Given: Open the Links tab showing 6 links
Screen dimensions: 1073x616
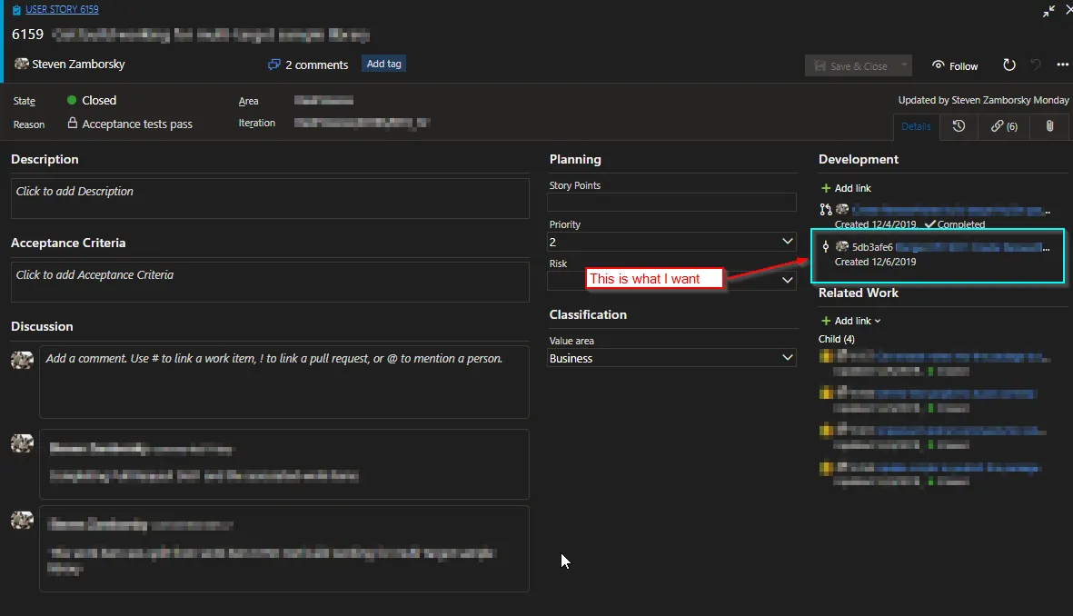Looking at the screenshot, I should (1003, 126).
